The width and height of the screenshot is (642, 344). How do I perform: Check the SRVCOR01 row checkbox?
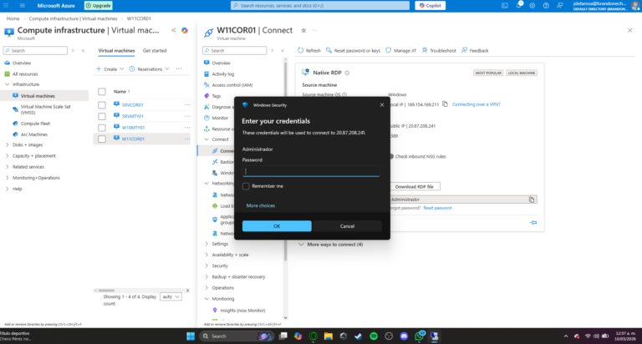coord(102,105)
